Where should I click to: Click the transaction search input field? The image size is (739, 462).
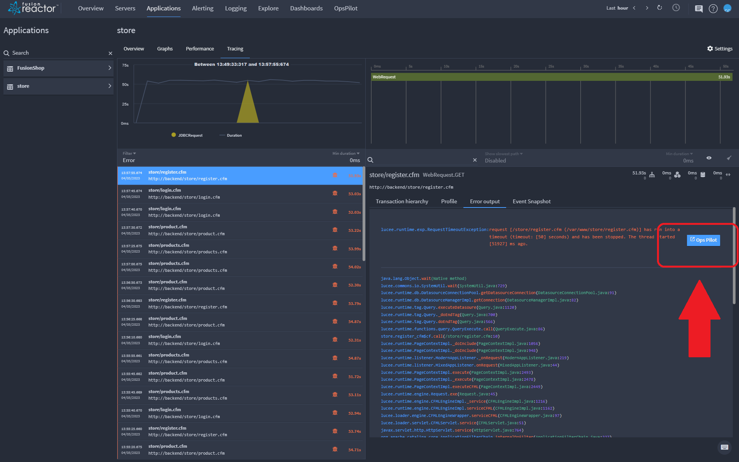423,160
